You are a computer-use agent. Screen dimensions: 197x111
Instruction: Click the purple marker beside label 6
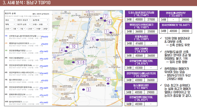(x=97, y=40)
